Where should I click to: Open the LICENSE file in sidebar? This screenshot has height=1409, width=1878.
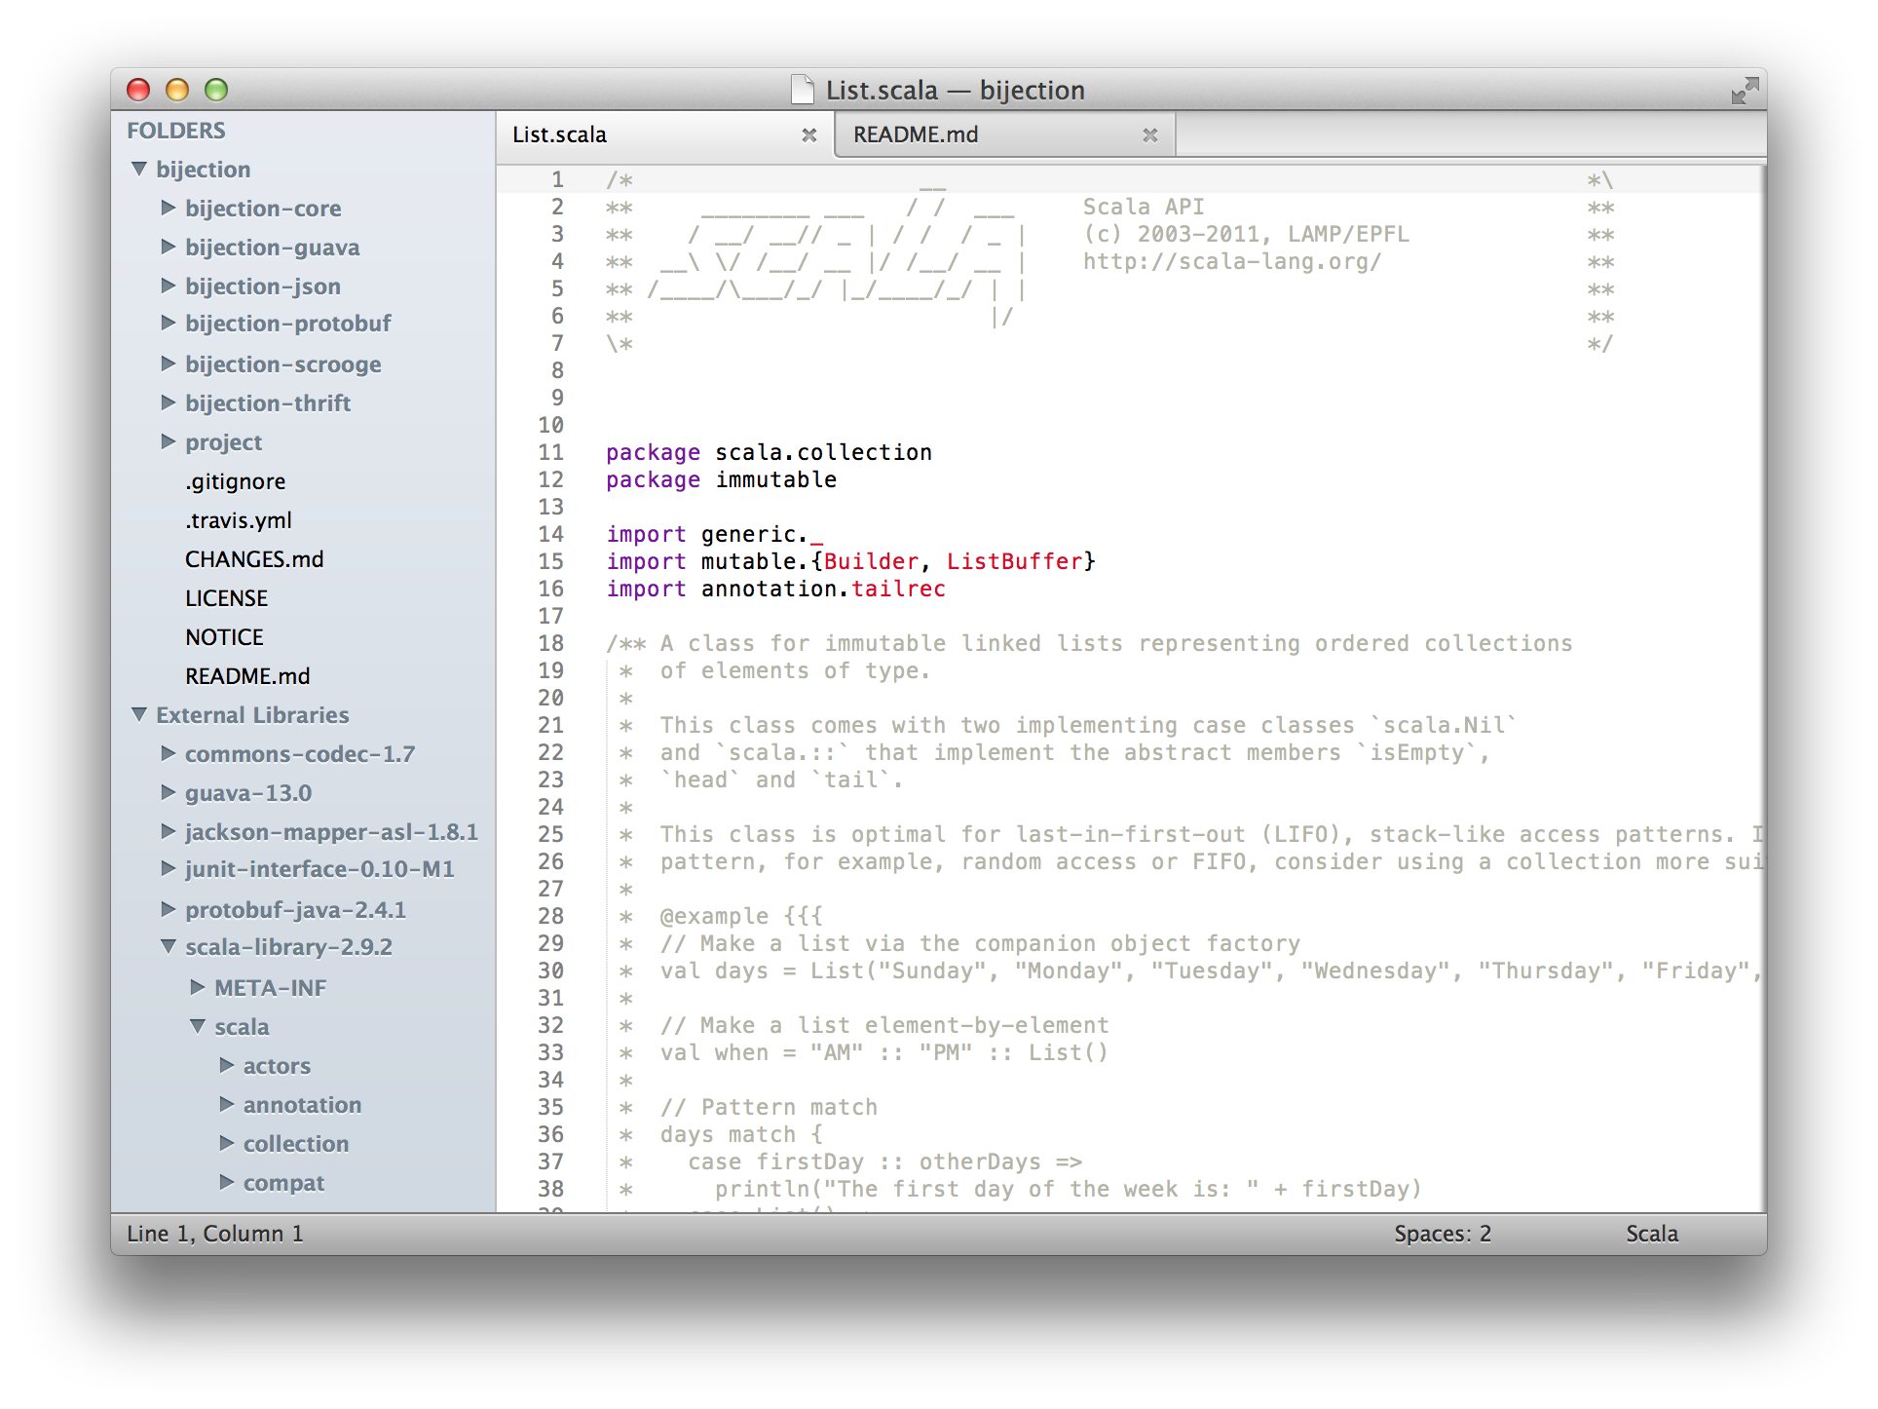[226, 598]
